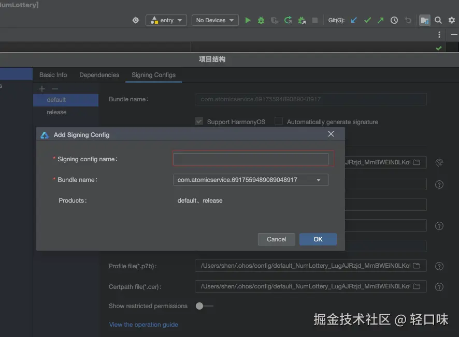Run the app with green play icon
This screenshot has width=459, height=337.
point(248,20)
